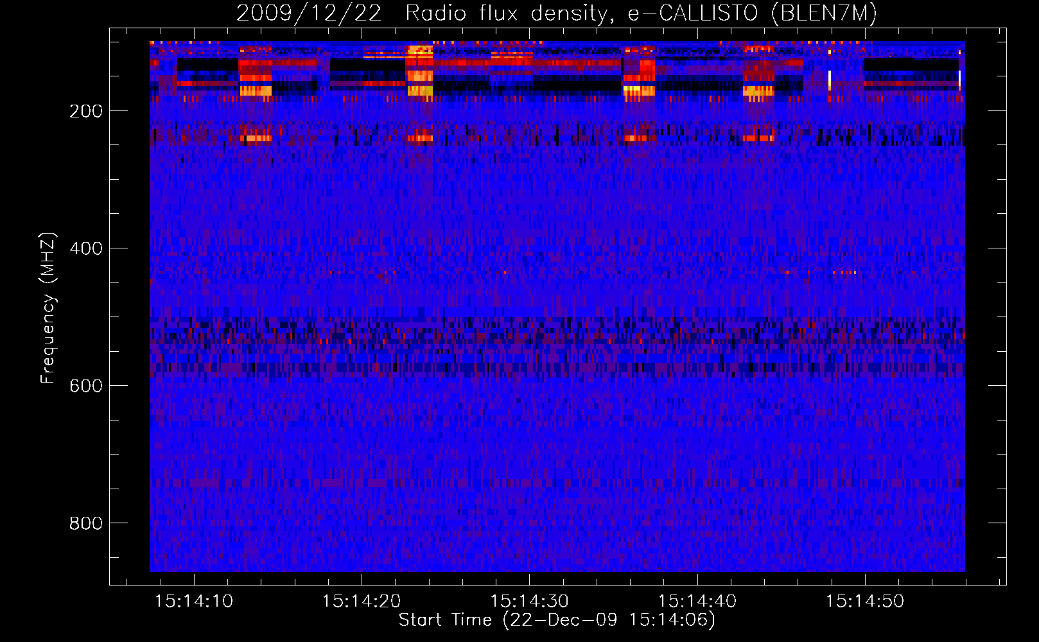Click the 15:14:30 time tick label
The width and height of the screenshot is (1039, 642).
[529, 602]
